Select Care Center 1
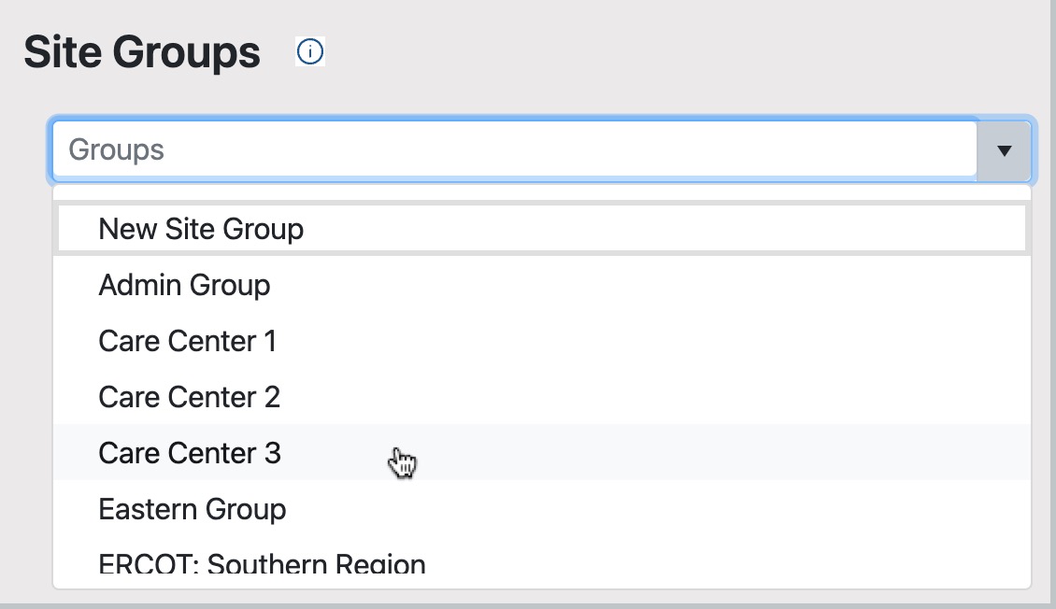The height and width of the screenshot is (609, 1056). click(x=187, y=341)
